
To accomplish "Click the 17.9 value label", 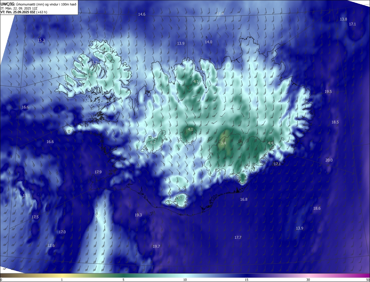I will pyautogui.click(x=98, y=172).
